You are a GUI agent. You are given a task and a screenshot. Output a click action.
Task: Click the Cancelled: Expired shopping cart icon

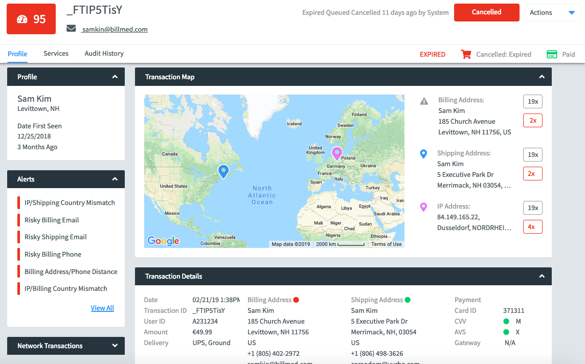(x=465, y=54)
